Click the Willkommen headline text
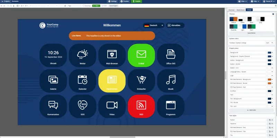Screen dimensions: 277x138 click(x=112, y=25)
